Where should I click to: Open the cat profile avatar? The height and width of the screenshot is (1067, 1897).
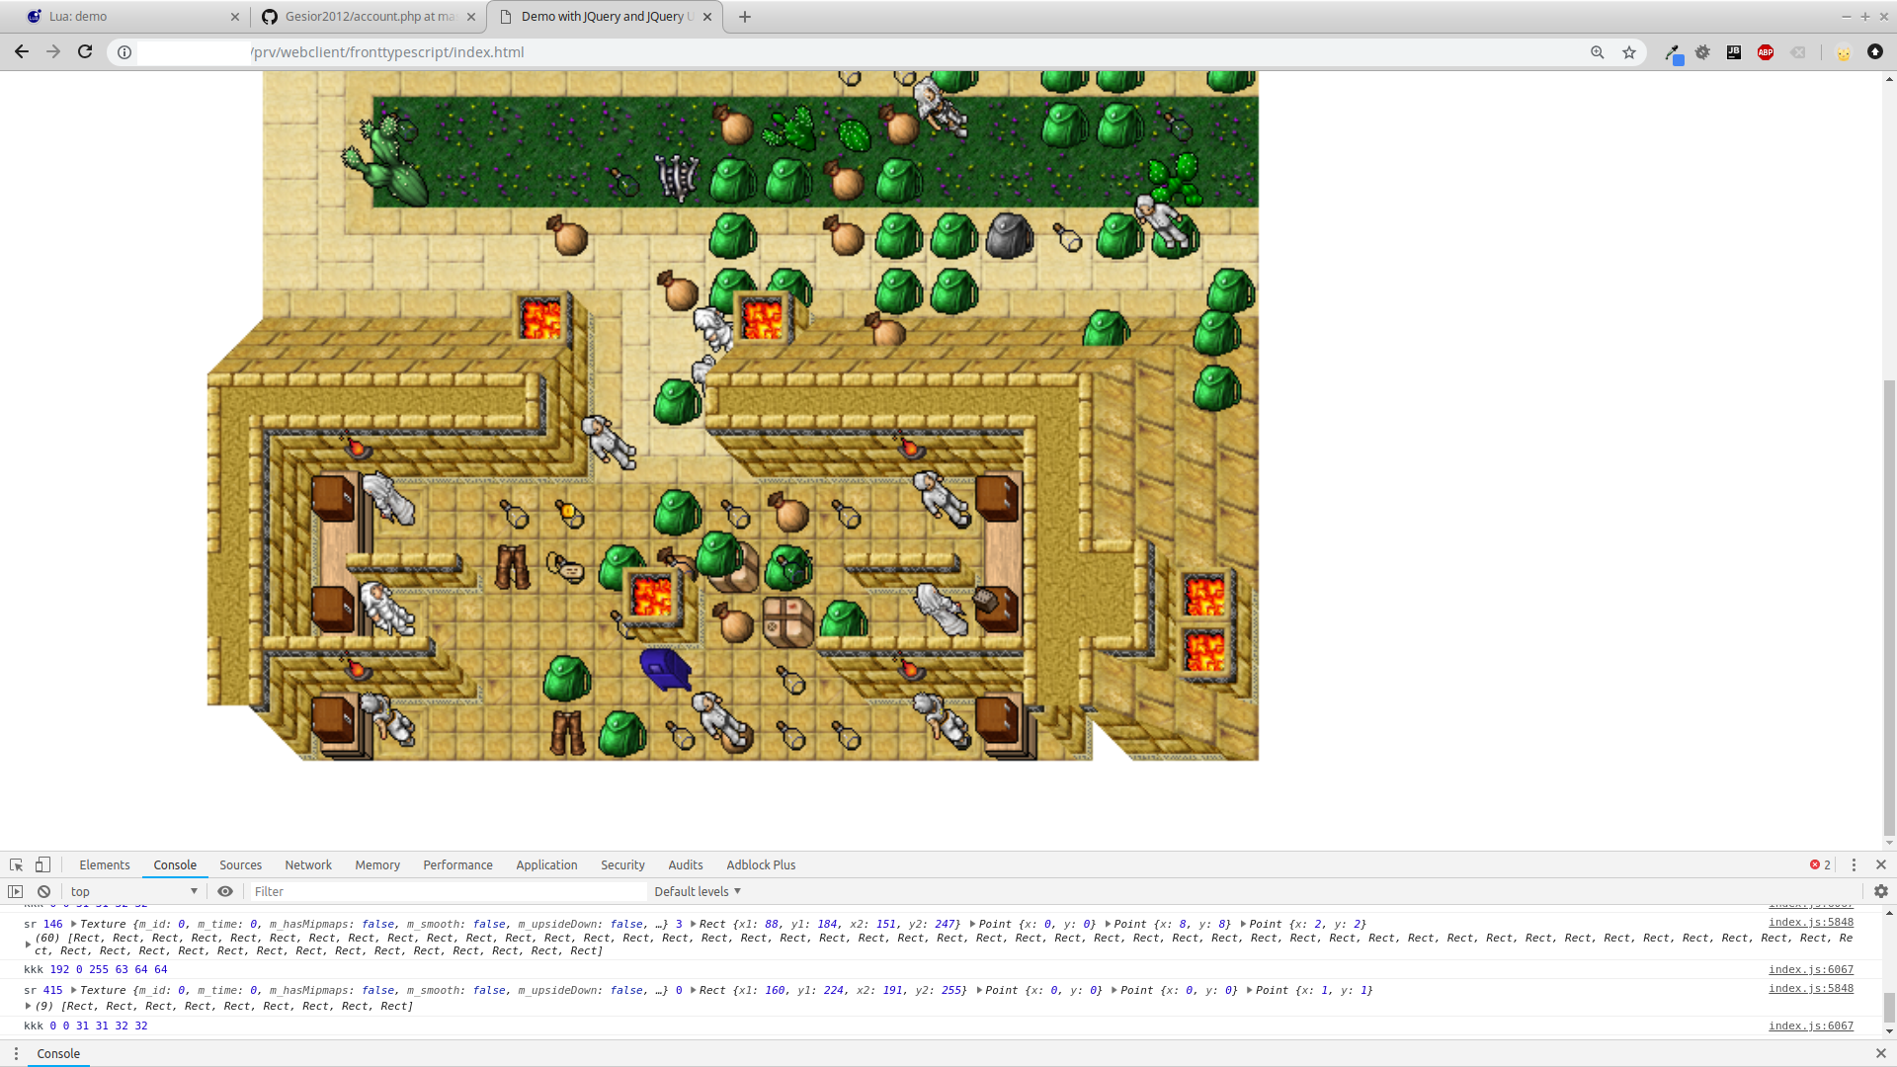click(1844, 53)
